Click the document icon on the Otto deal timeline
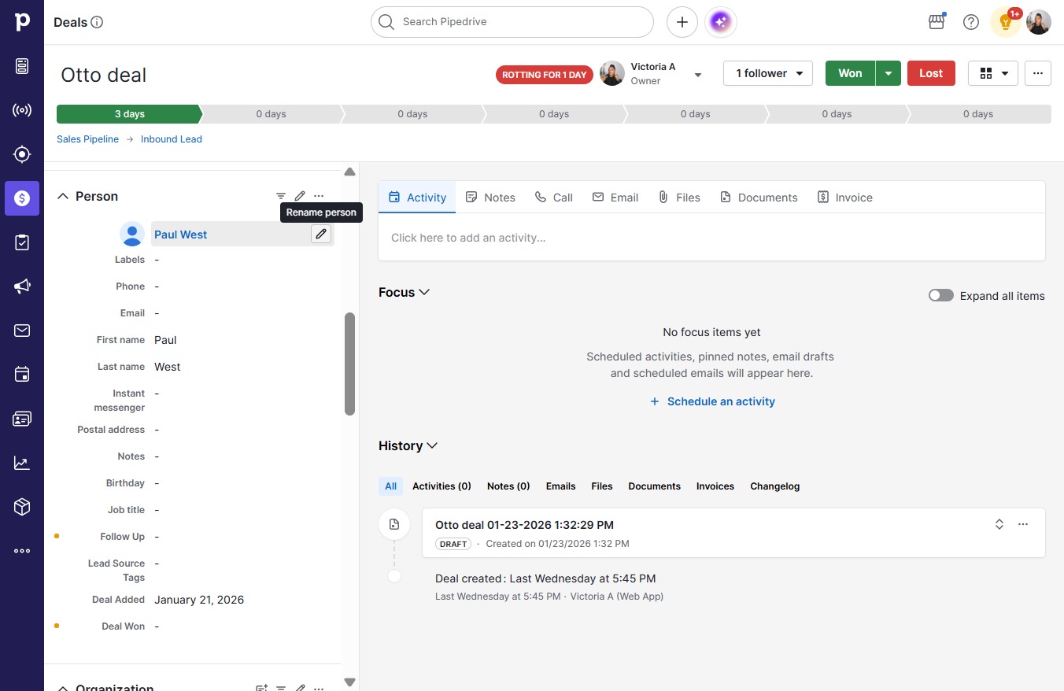This screenshot has height=691, width=1064. [394, 524]
